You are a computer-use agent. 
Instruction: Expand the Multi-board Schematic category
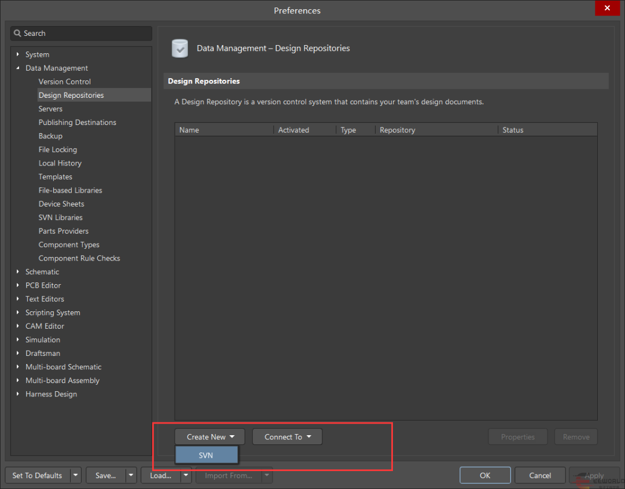(x=17, y=366)
